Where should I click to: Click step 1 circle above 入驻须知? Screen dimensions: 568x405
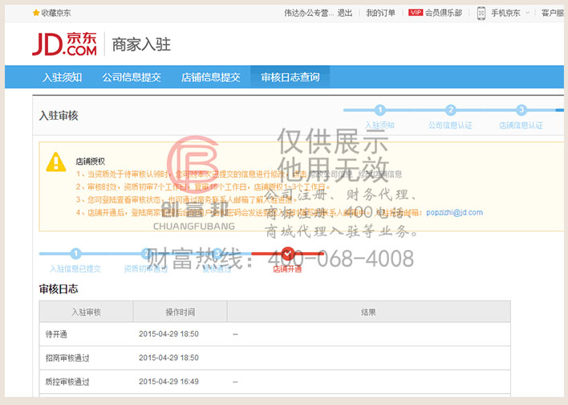click(x=379, y=109)
